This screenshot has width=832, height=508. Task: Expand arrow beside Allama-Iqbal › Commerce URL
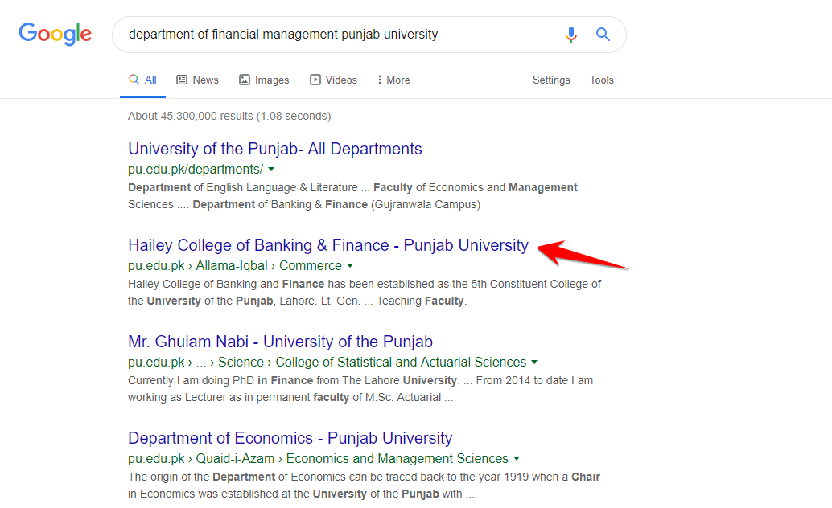350,266
